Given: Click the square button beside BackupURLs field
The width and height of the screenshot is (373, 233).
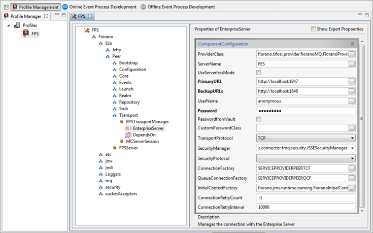Looking at the screenshot, I should pyautogui.click(x=351, y=91).
